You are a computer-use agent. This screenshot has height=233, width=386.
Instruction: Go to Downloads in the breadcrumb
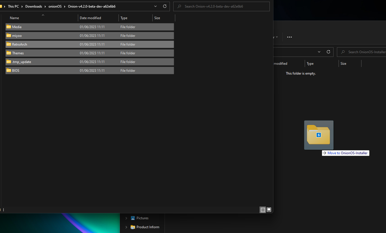click(x=34, y=6)
